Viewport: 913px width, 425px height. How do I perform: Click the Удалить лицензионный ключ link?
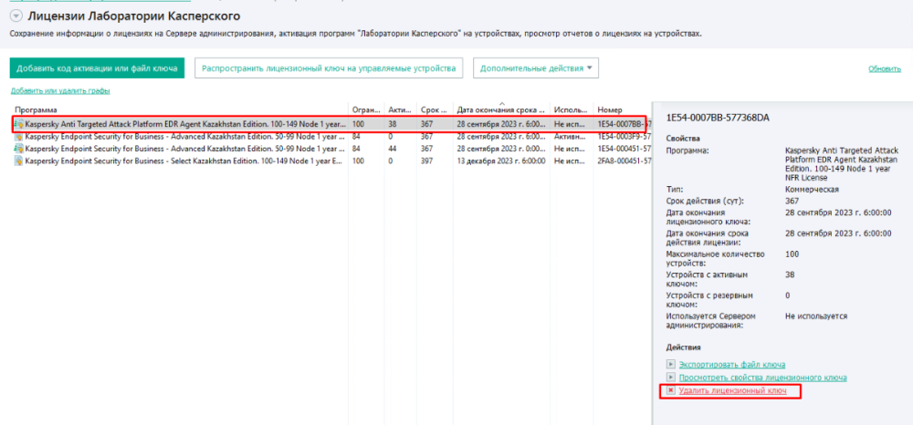point(732,390)
